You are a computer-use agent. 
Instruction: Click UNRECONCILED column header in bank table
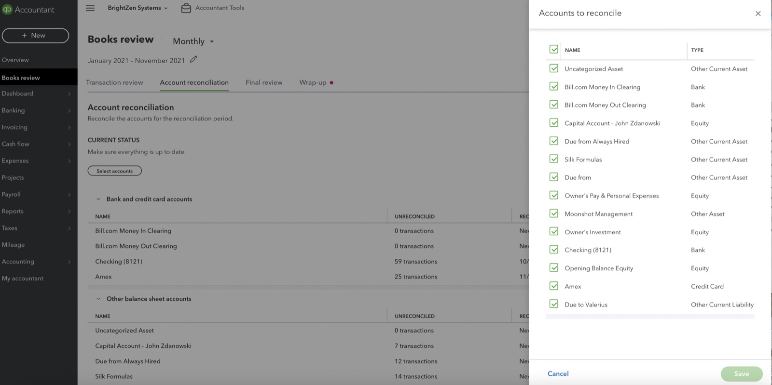[414, 217]
